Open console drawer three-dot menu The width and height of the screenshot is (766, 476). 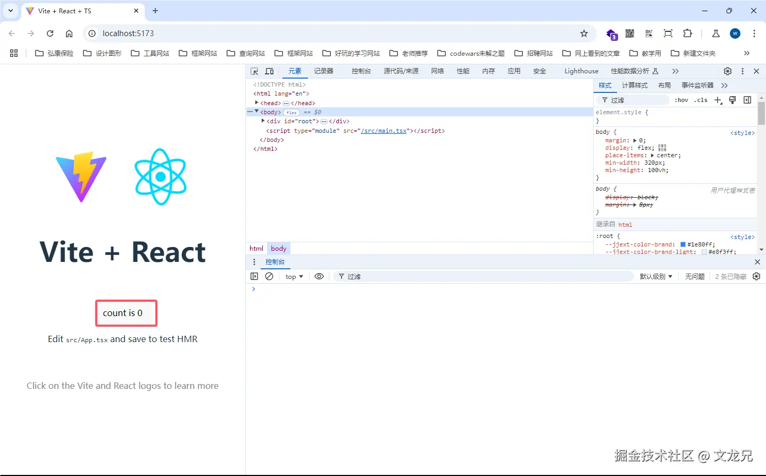[254, 262]
